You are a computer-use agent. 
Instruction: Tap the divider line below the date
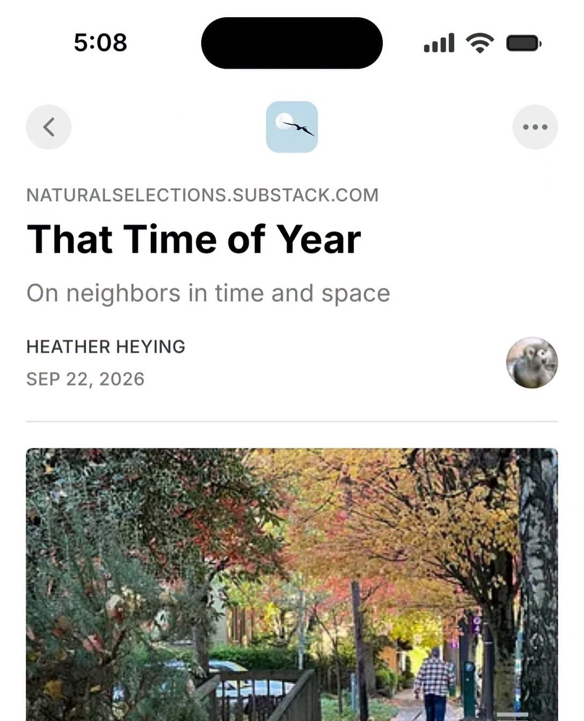pos(292,421)
